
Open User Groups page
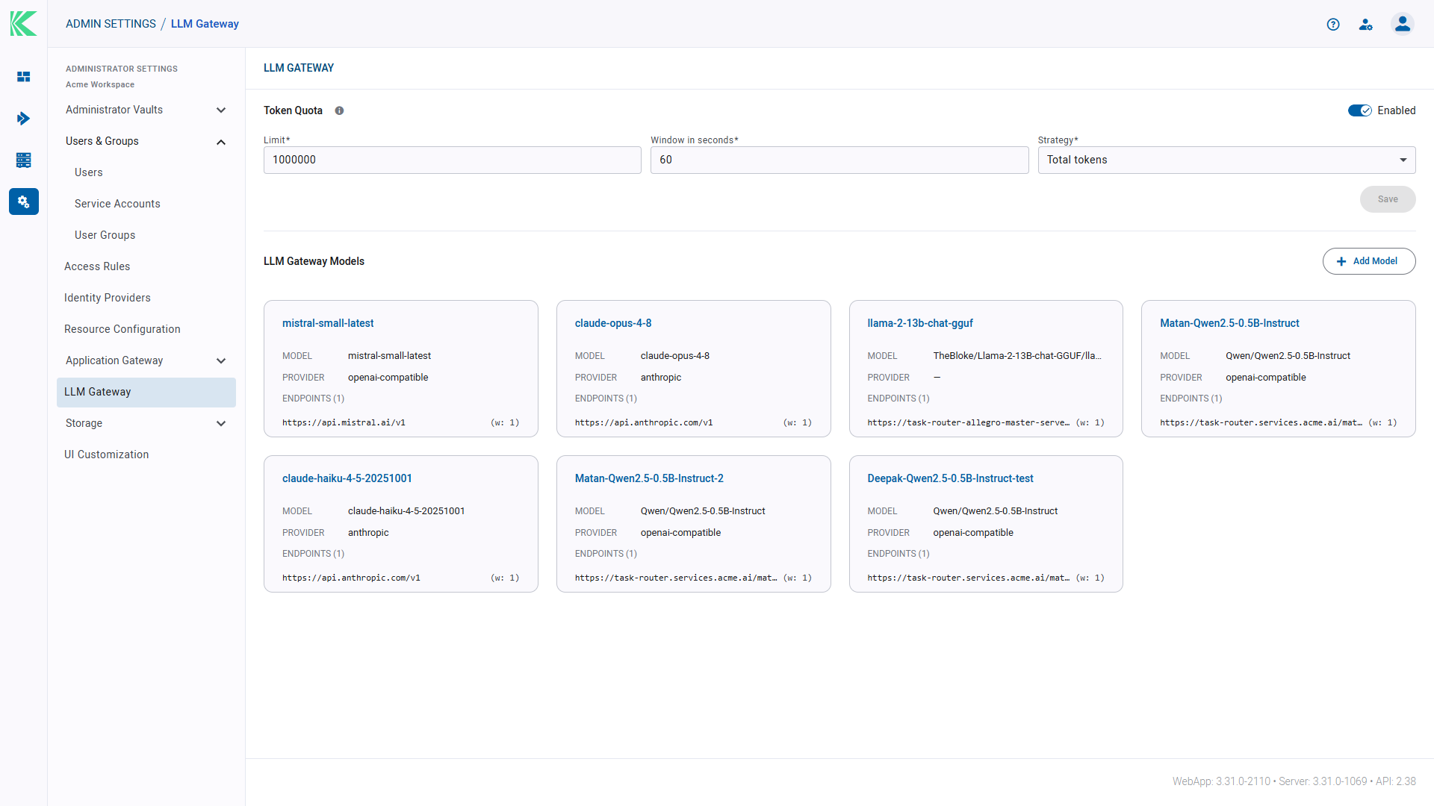[x=105, y=235]
